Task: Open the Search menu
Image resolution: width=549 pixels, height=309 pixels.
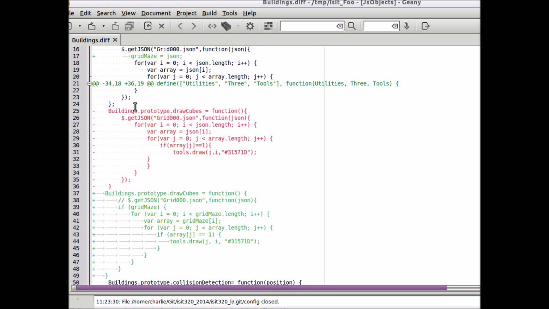Action: click(106, 13)
